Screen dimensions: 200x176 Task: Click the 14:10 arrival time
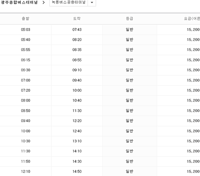click(x=77, y=151)
